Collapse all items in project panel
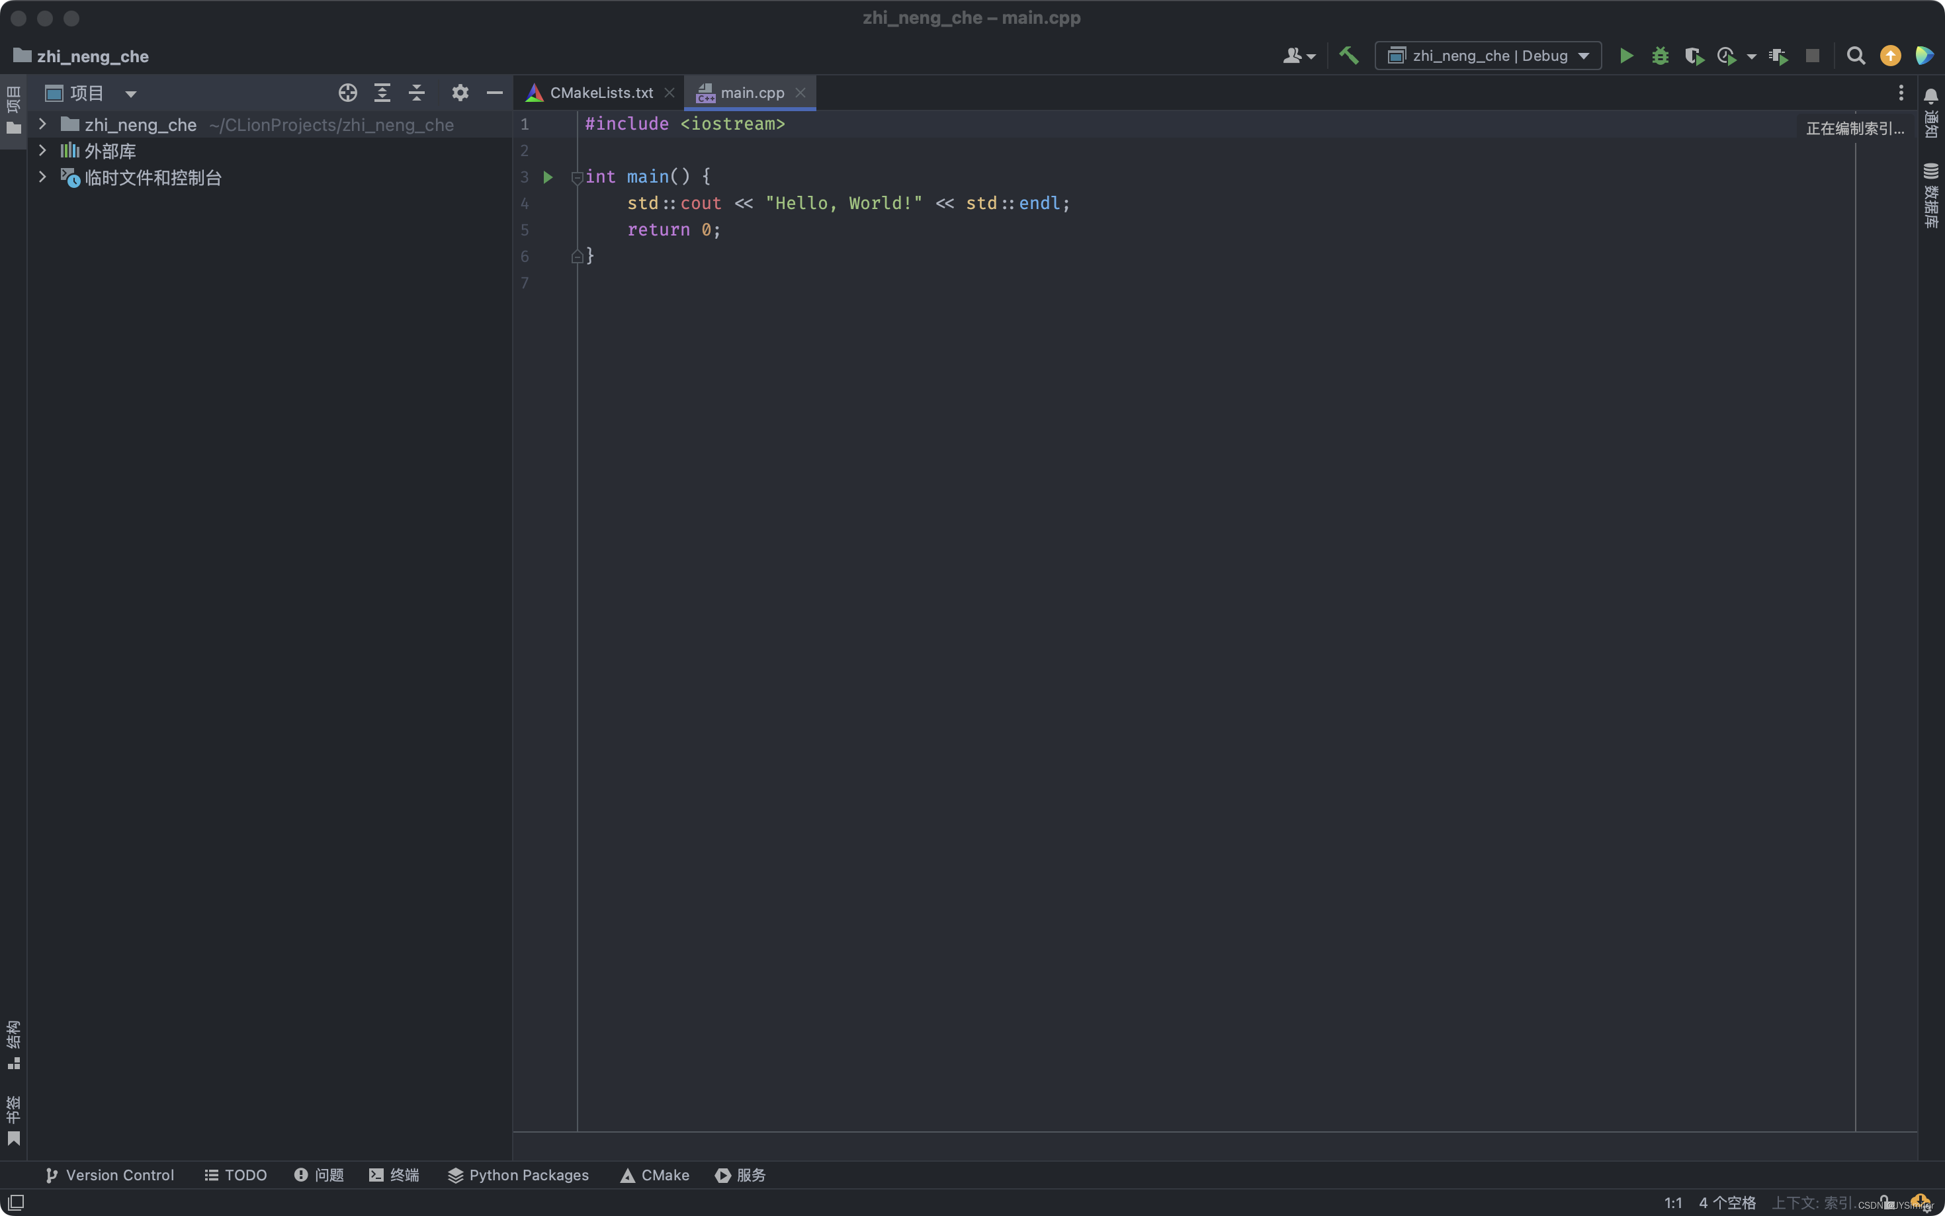1945x1216 pixels. click(x=417, y=93)
